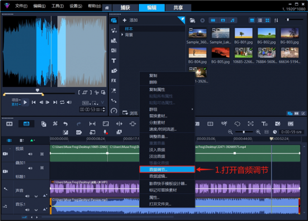
Task: Select the 样本 library folder
Action: point(129,29)
